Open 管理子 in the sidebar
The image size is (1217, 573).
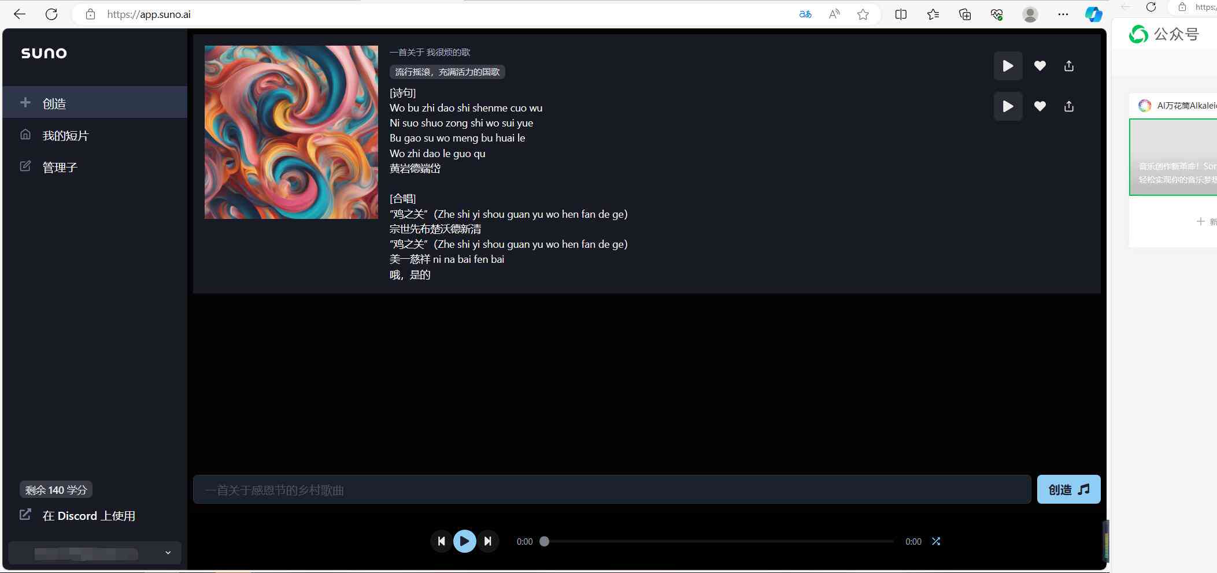95,167
